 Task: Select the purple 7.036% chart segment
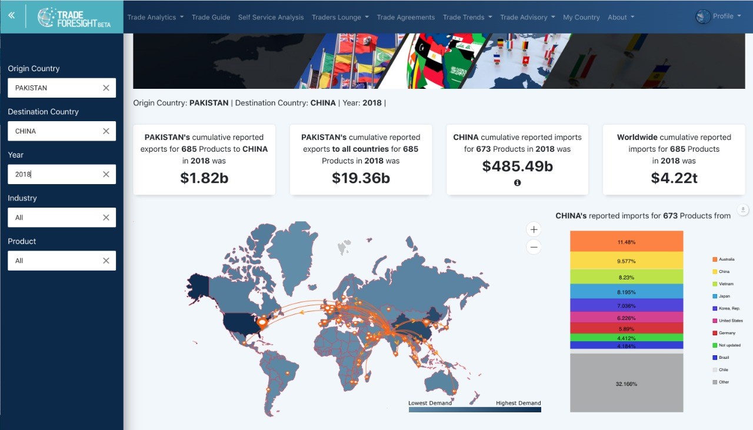[x=627, y=305]
